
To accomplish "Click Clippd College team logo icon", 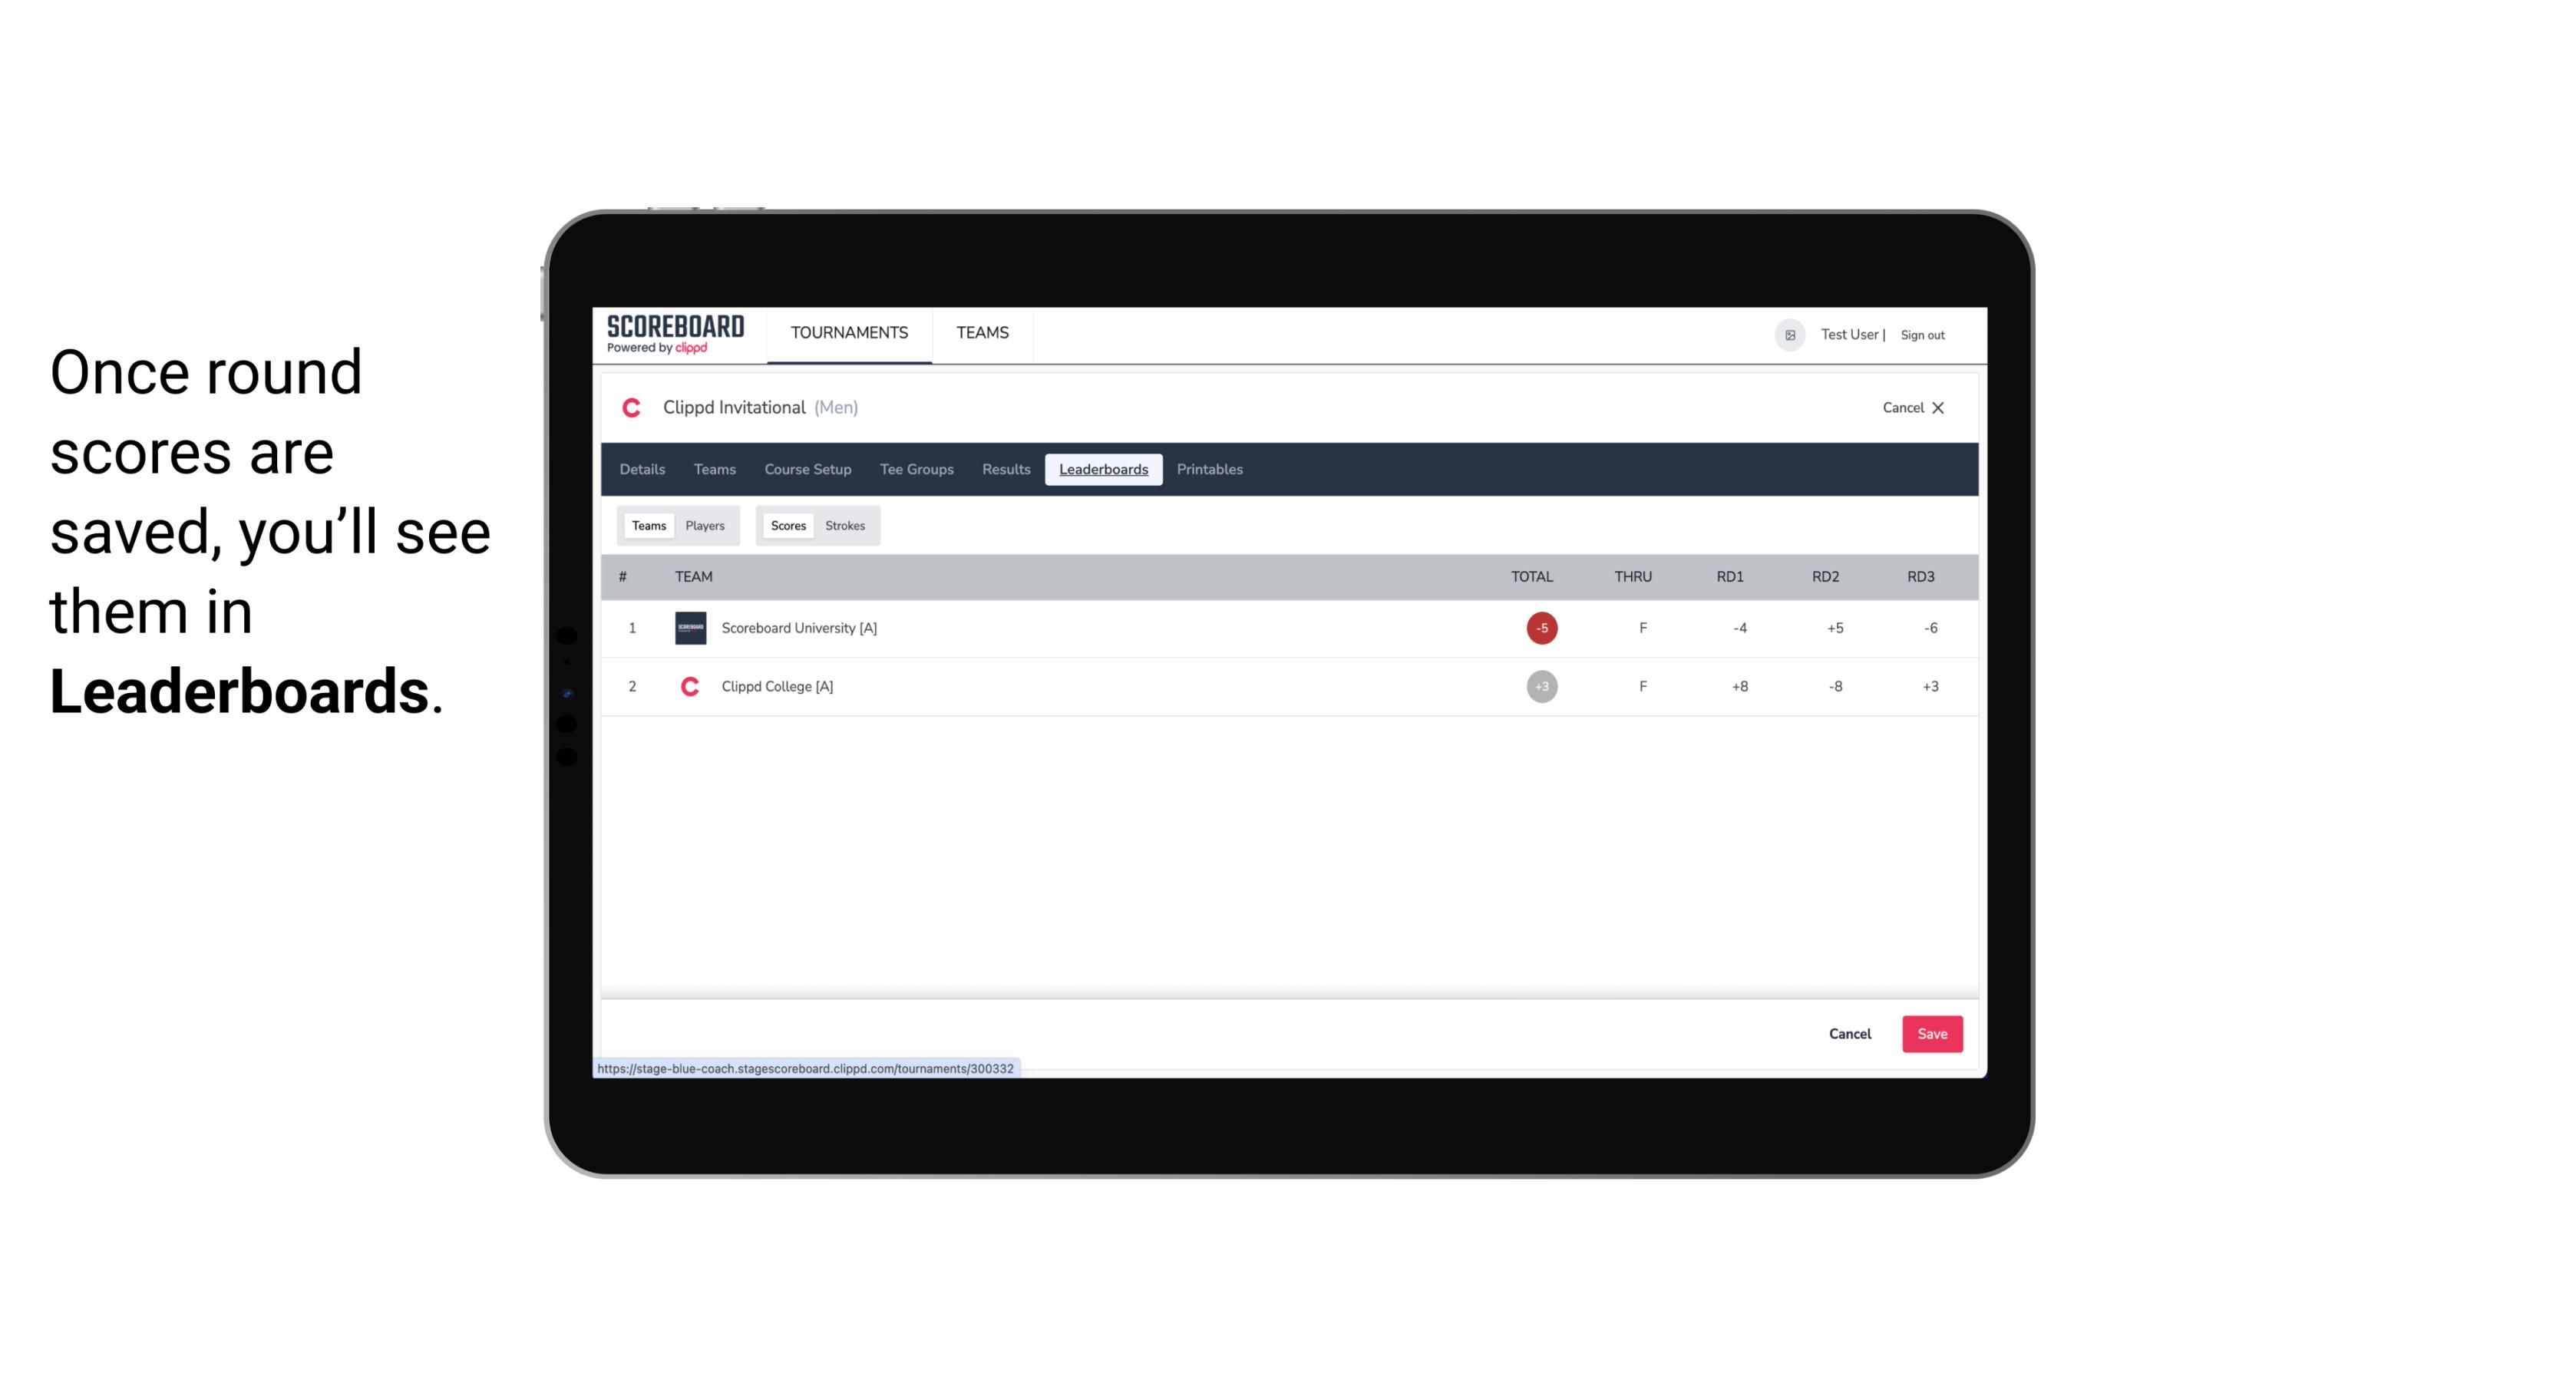I will pos(688,686).
